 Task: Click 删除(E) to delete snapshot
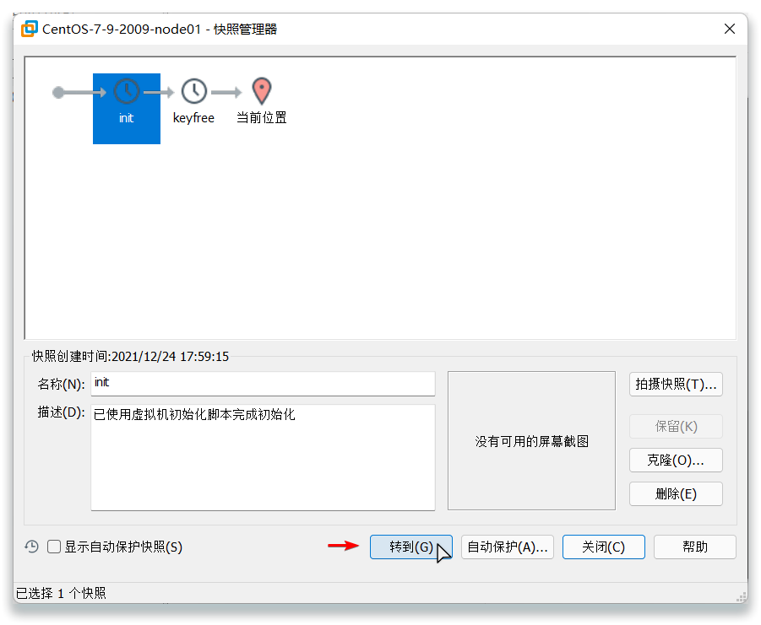point(676,493)
